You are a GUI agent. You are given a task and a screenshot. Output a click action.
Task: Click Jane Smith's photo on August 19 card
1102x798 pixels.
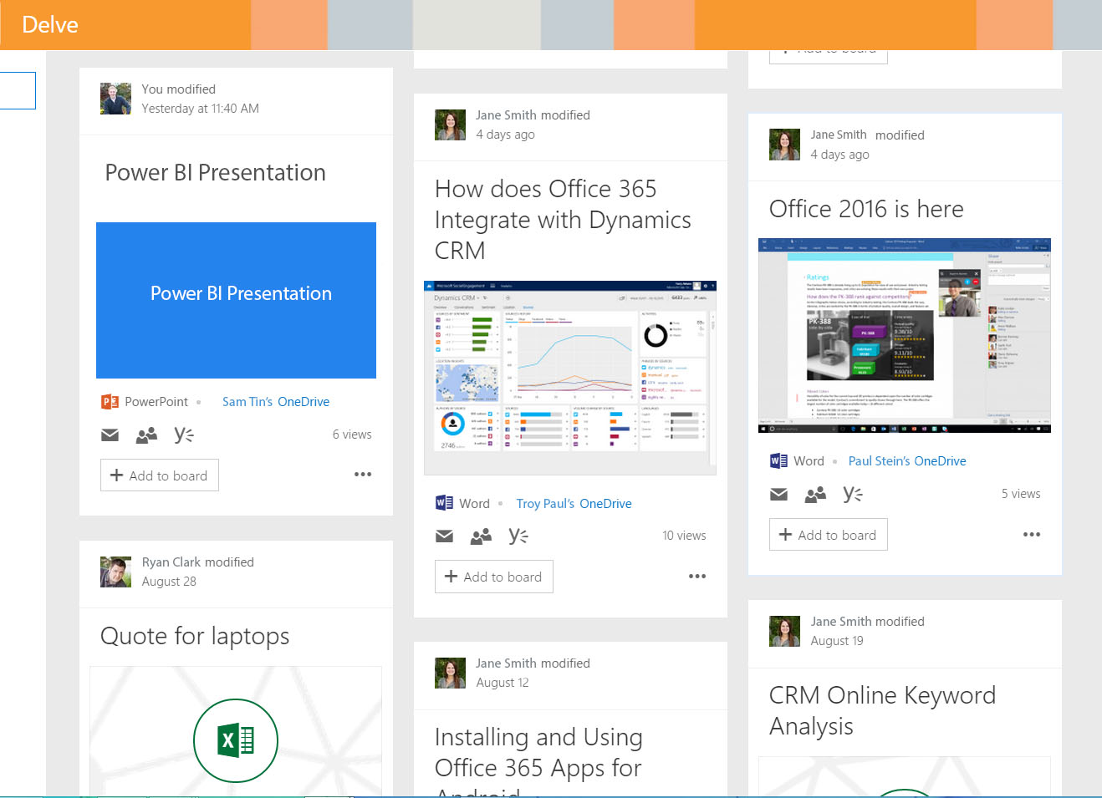coord(784,631)
